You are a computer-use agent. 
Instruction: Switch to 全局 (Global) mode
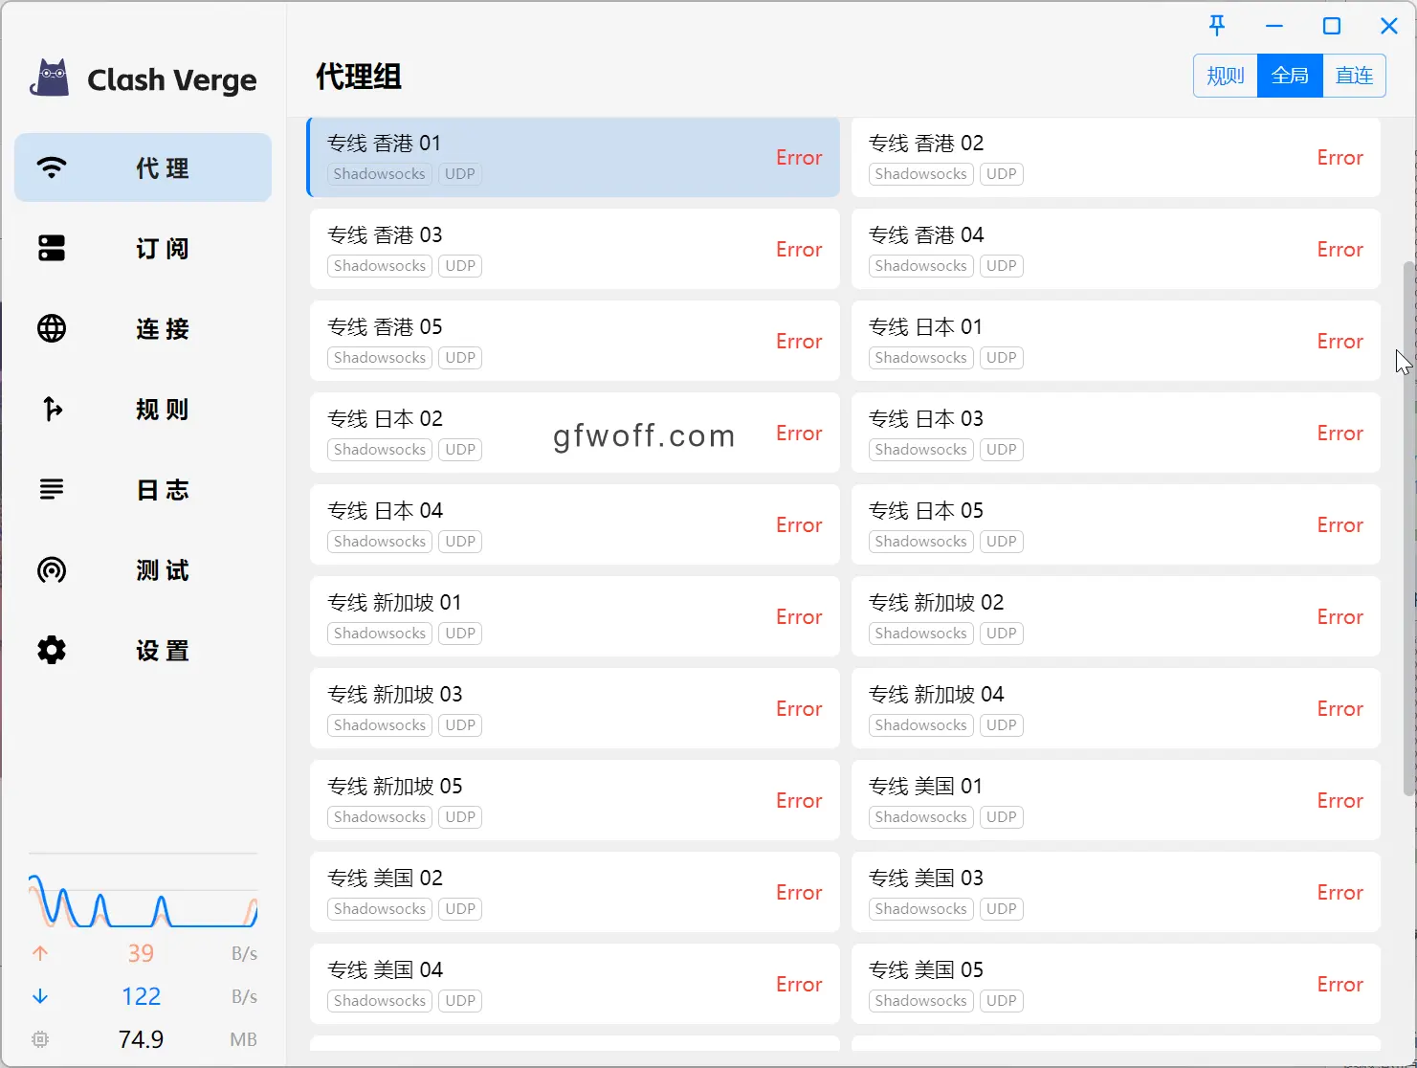click(x=1290, y=76)
